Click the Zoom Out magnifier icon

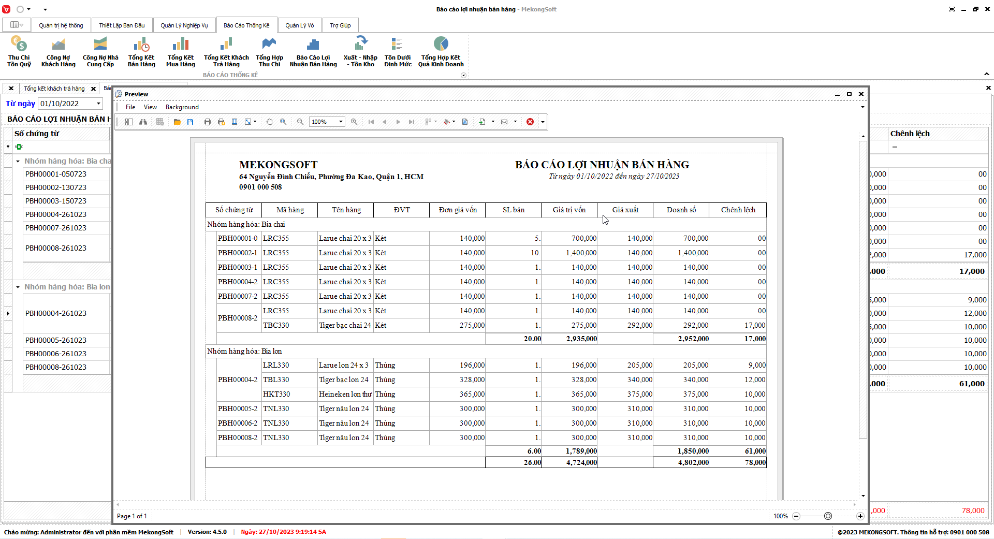[x=300, y=122]
